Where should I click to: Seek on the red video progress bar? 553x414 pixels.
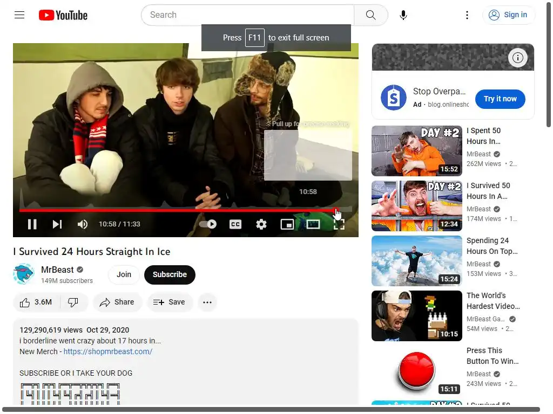(x=186, y=210)
